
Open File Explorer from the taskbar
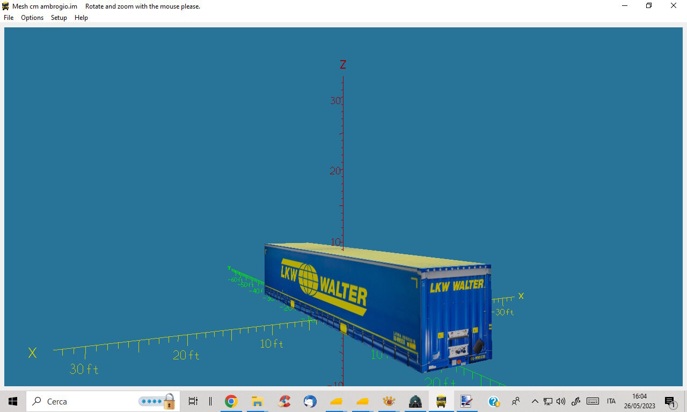pos(257,401)
